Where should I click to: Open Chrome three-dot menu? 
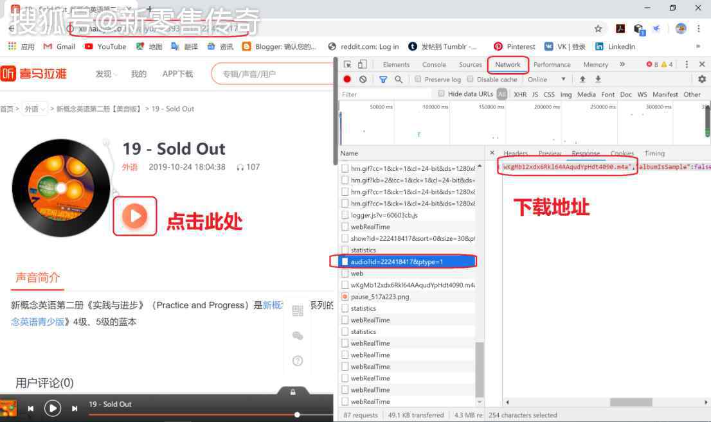[x=699, y=28]
